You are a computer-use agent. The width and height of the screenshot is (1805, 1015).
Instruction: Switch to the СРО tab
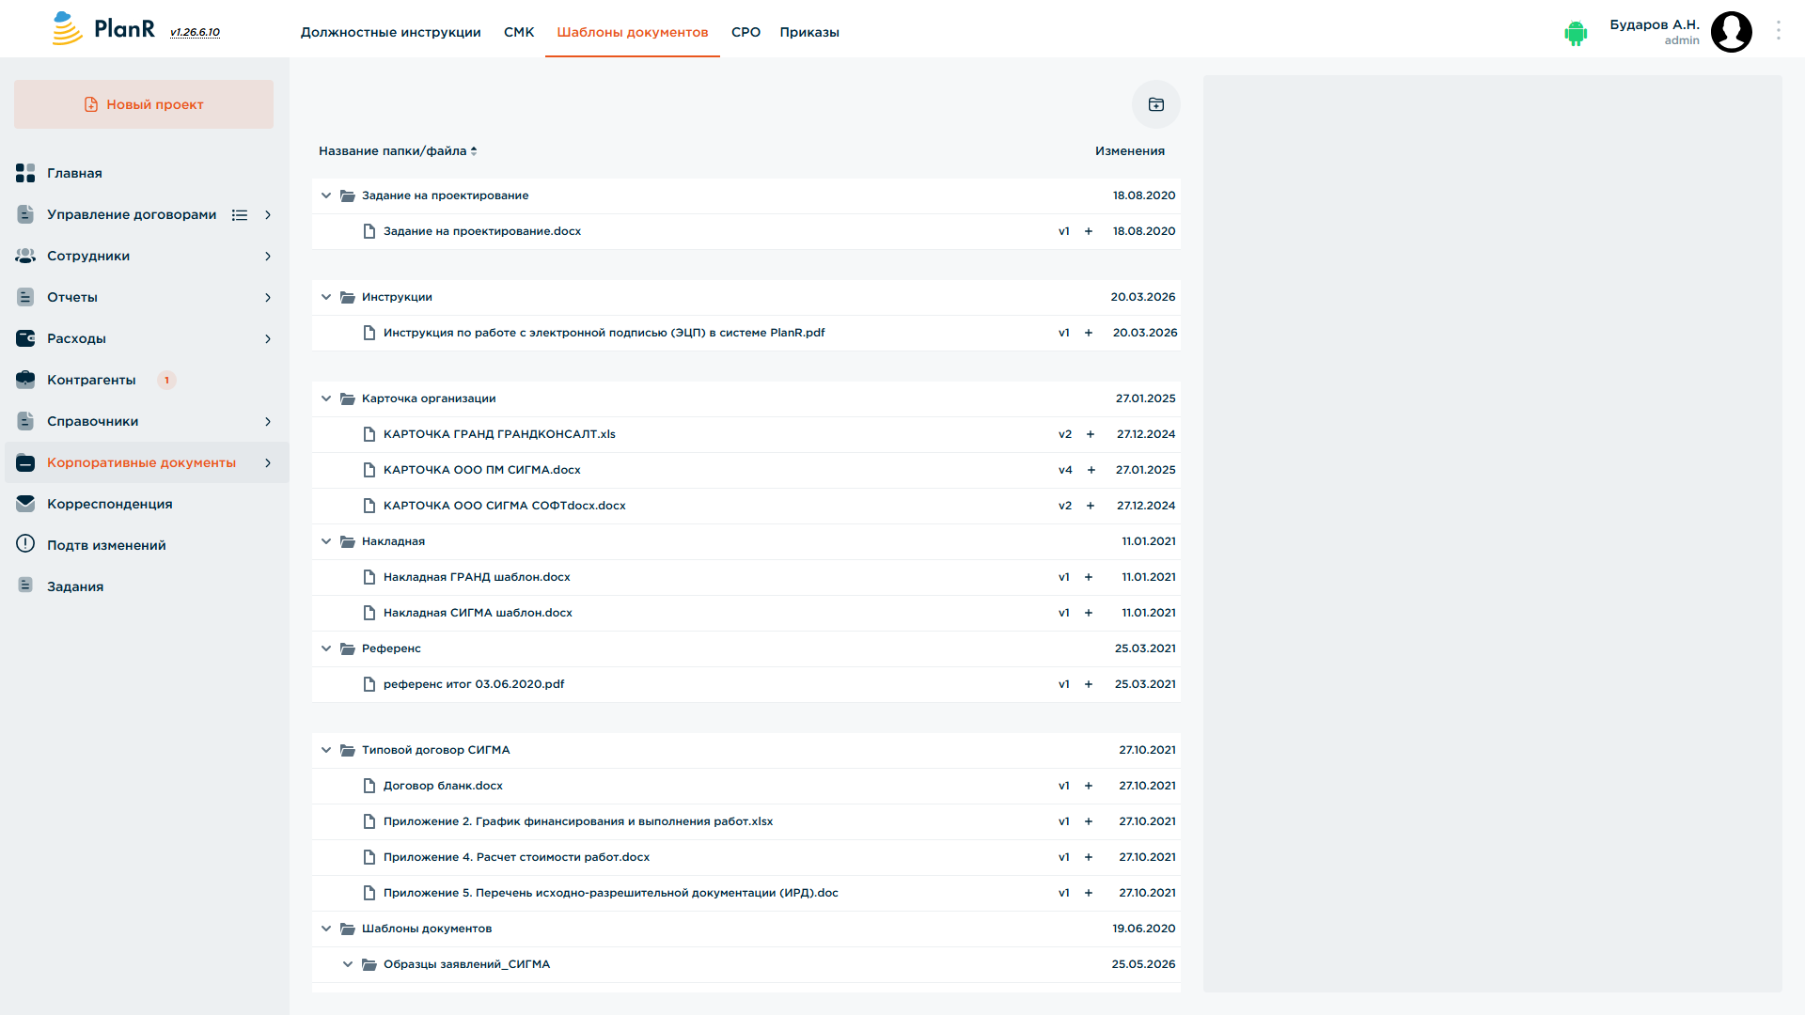coord(746,32)
